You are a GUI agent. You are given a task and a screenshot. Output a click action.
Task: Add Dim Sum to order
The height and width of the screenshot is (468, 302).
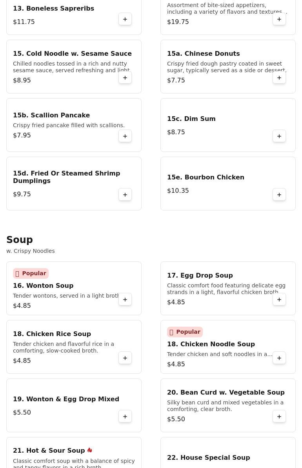pos(279,136)
